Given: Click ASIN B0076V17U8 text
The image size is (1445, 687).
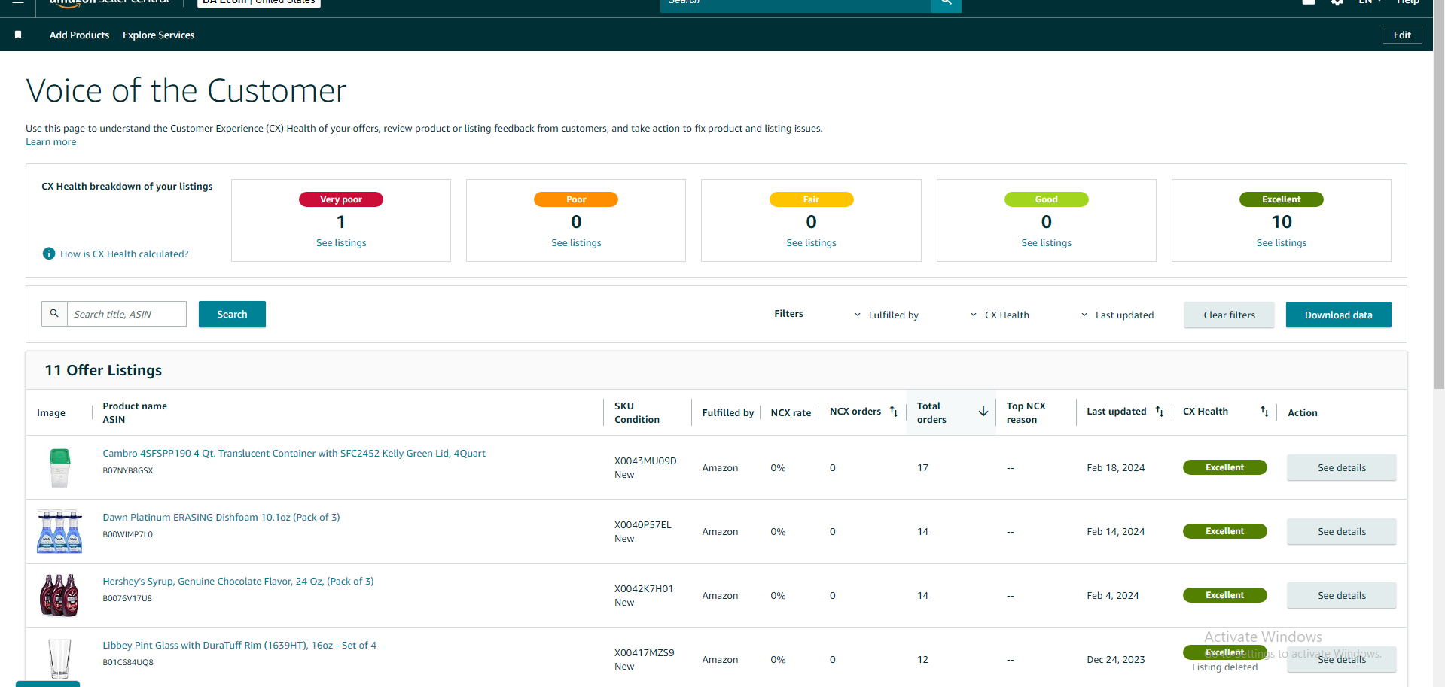Looking at the screenshot, I should pos(127,599).
